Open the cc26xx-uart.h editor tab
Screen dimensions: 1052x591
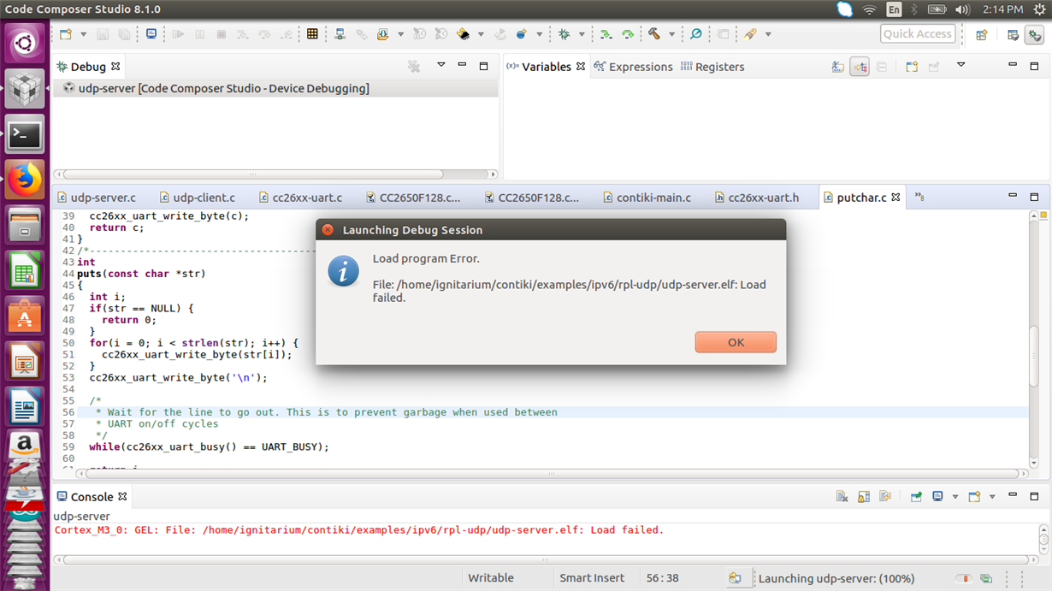[x=756, y=198]
